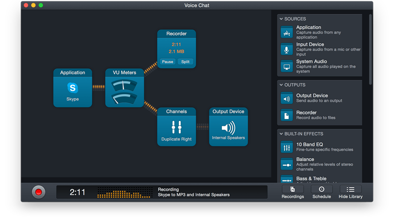This screenshot has width=394, height=218.
Task: Stop recording with the red record button
Action: (38, 192)
